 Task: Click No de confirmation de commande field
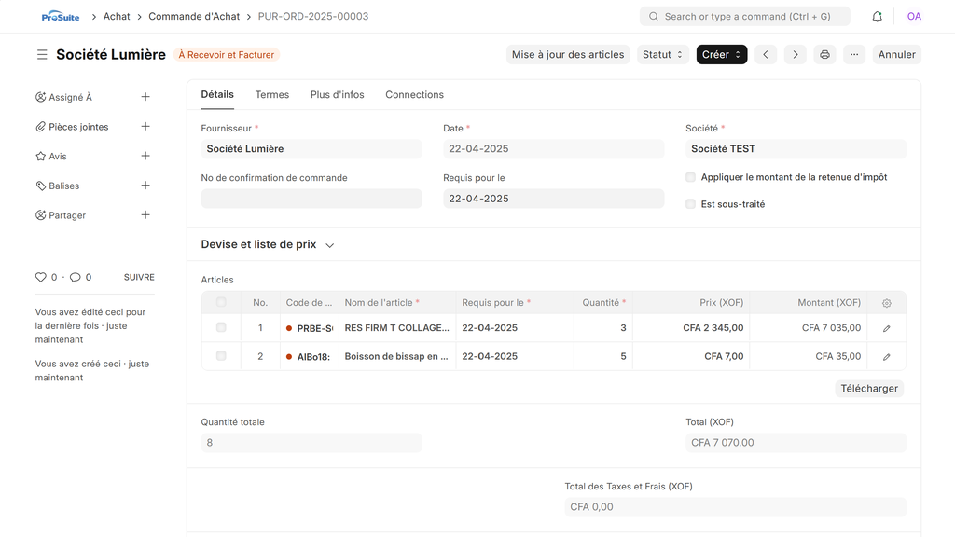(311, 199)
